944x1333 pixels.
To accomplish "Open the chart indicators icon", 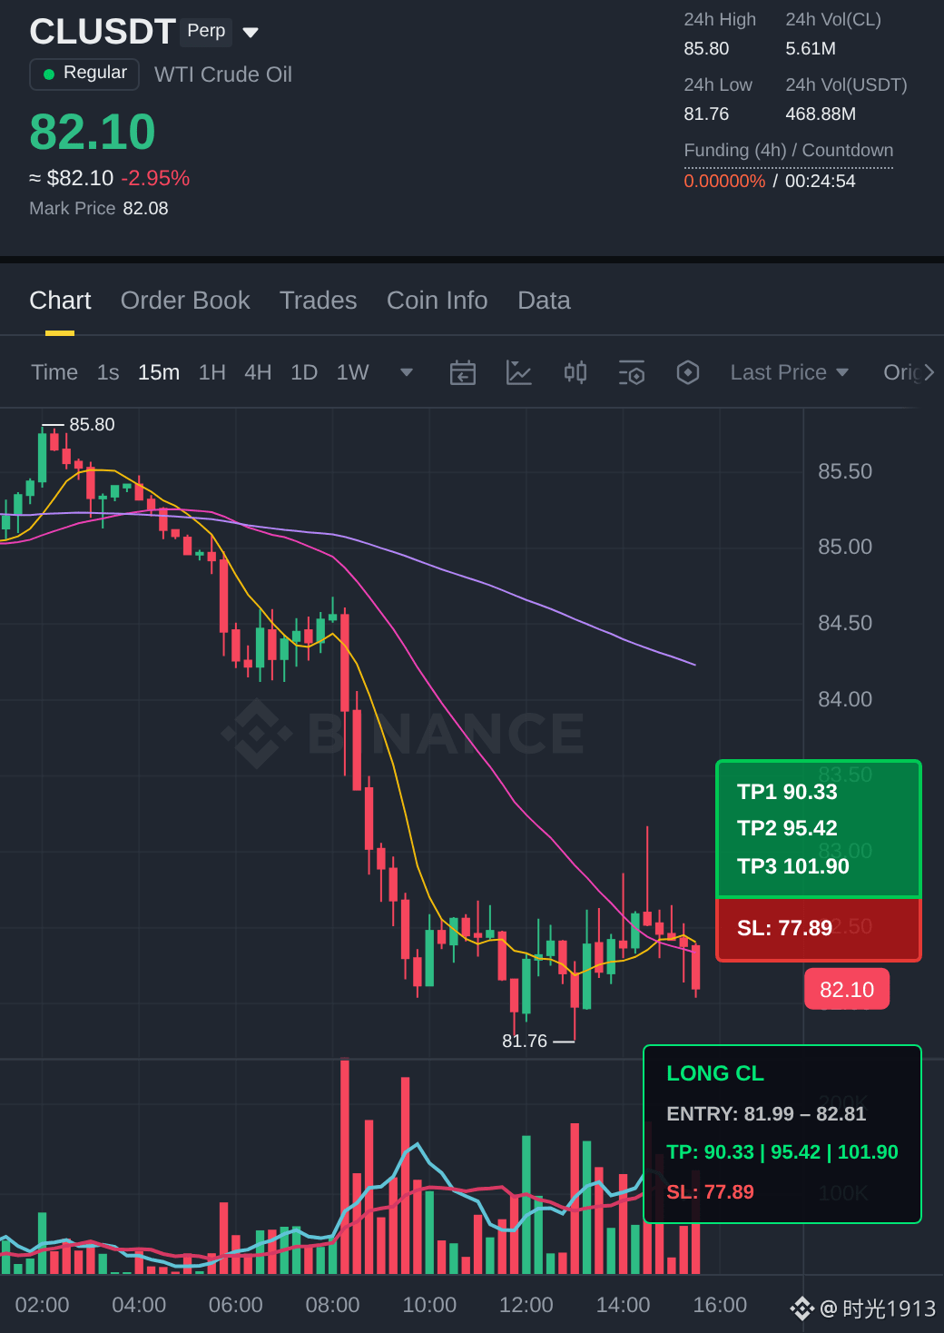I will point(519,372).
